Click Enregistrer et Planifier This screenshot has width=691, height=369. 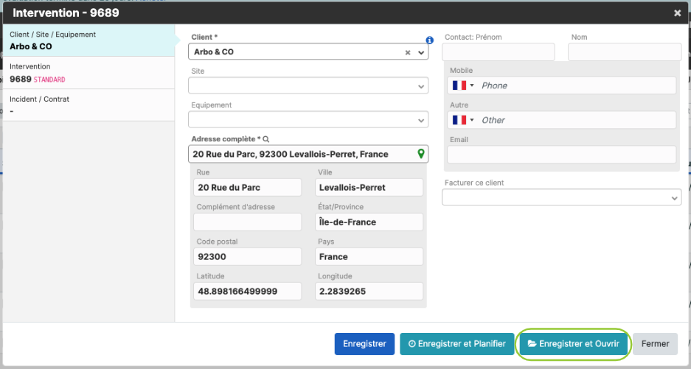457,344
